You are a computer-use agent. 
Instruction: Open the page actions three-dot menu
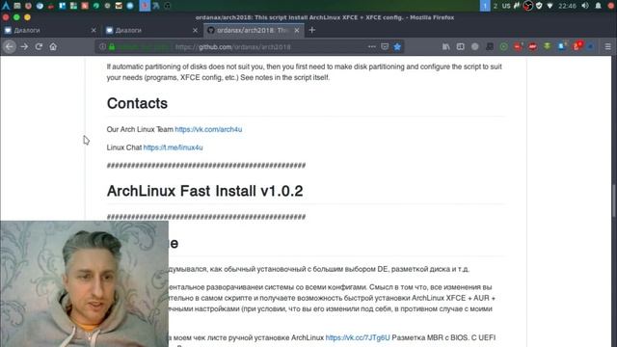coord(372,47)
